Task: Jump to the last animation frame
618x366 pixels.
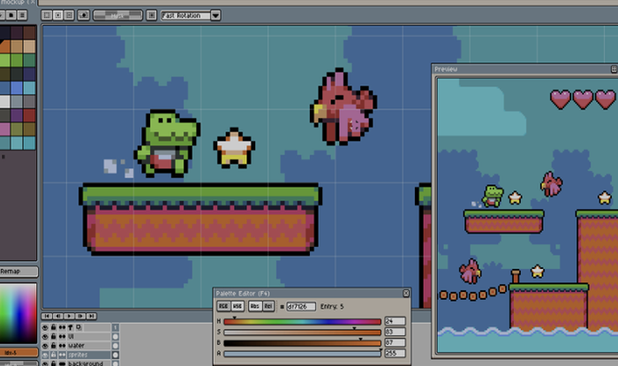Action: 91,315
